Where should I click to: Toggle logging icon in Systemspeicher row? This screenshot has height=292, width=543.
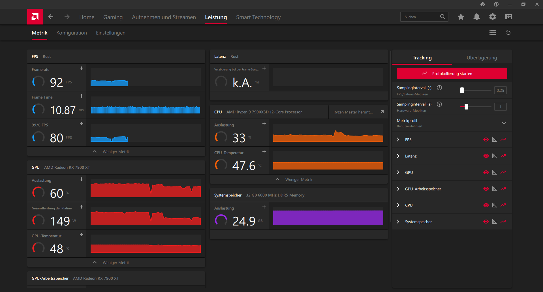503,222
